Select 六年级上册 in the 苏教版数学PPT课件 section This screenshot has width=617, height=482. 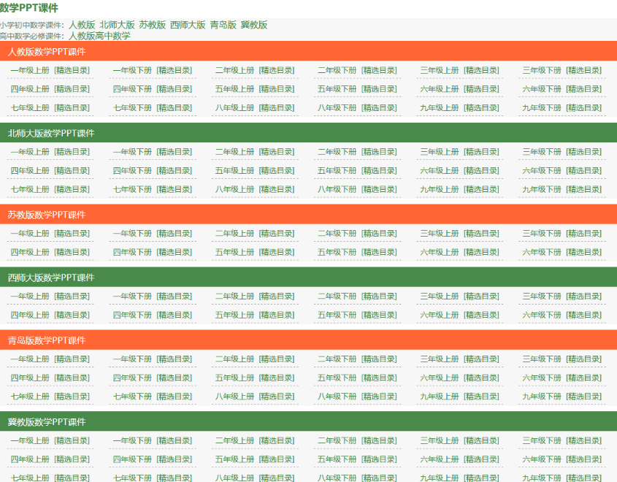pyautogui.click(x=440, y=253)
